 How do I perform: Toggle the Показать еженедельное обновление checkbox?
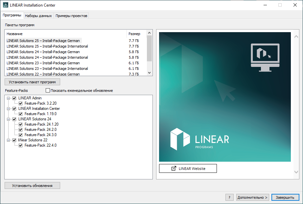pyautogui.click(x=48, y=90)
